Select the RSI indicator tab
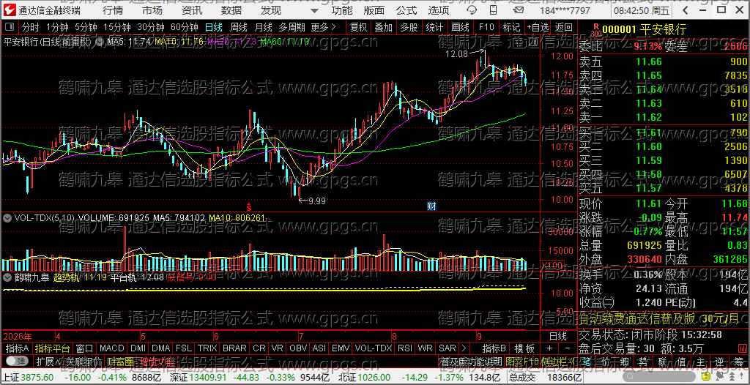This screenshot has width=750, height=385. [404, 348]
